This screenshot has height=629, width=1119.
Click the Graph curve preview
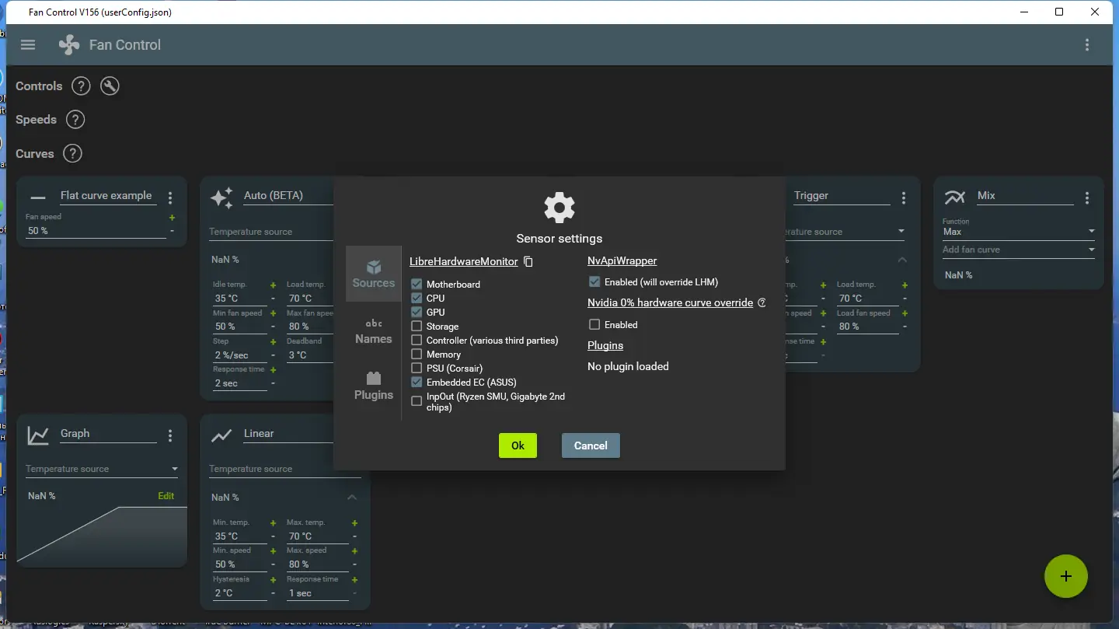coord(102,534)
